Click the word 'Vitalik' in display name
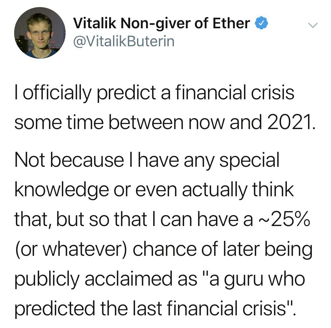 tap(94, 23)
